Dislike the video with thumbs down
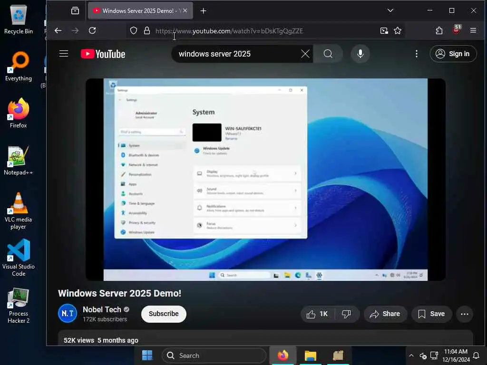This screenshot has width=487, height=365. (x=347, y=314)
